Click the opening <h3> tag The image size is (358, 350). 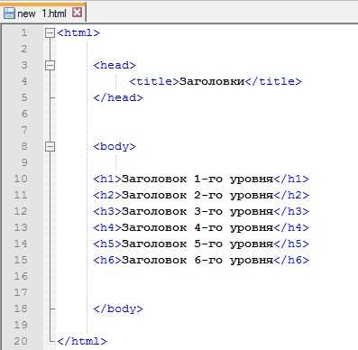click(x=107, y=212)
